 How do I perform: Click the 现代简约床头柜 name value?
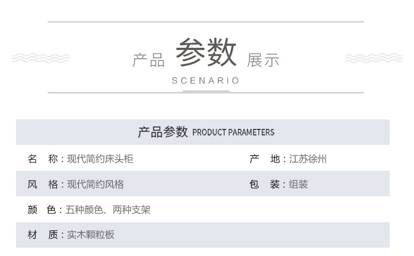tap(100, 159)
